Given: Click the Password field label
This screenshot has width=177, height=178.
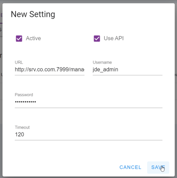Looking at the screenshot, I should coord(24,95).
